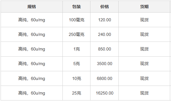The image size is (171, 101).
Task: Select the 5克 package cell
Action: coord(76,64)
